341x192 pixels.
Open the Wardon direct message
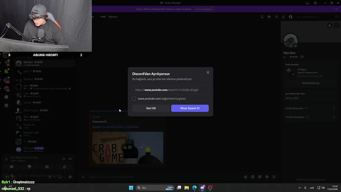click(x=45, y=63)
